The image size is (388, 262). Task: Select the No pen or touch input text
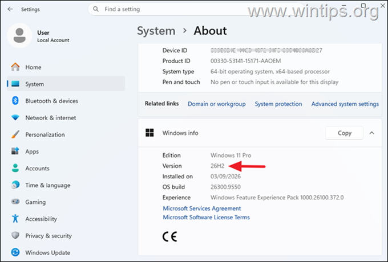point(274,82)
